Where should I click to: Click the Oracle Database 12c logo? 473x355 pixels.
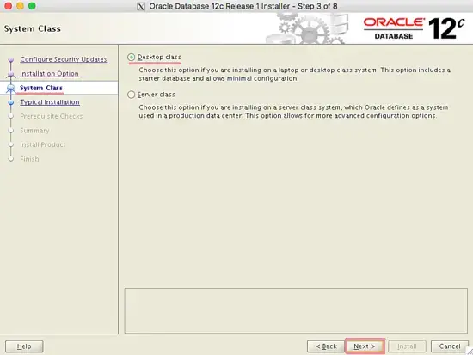click(x=414, y=28)
